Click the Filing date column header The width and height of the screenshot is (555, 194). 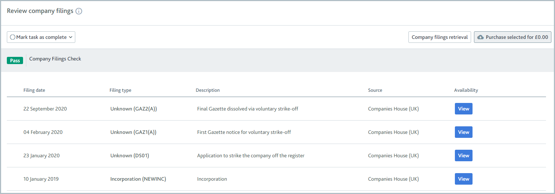[x=34, y=90]
